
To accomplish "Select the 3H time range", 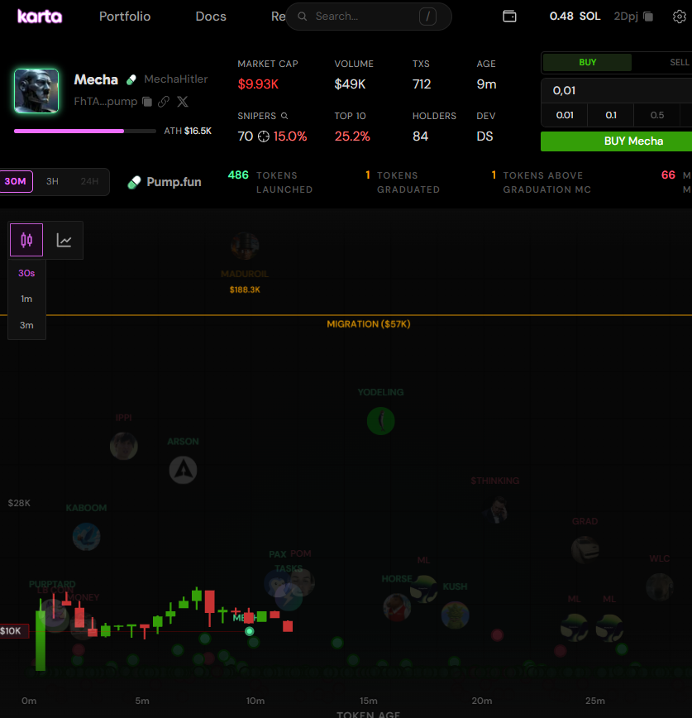I will pyautogui.click(x=52, y=181).
